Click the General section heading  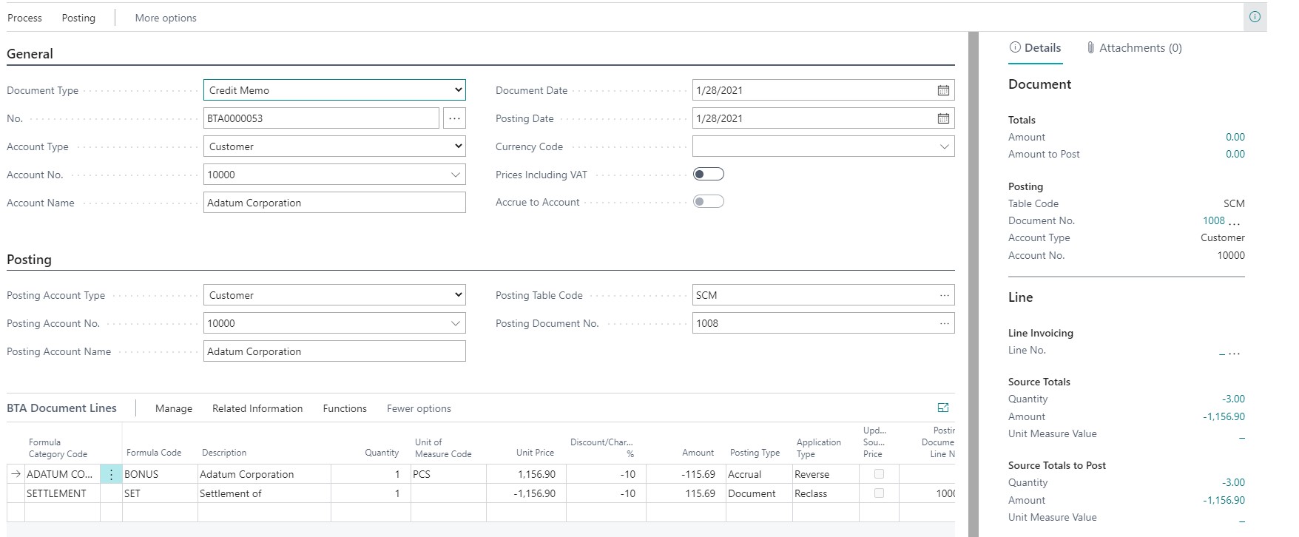pyautogui.click(x=30, y=54)
